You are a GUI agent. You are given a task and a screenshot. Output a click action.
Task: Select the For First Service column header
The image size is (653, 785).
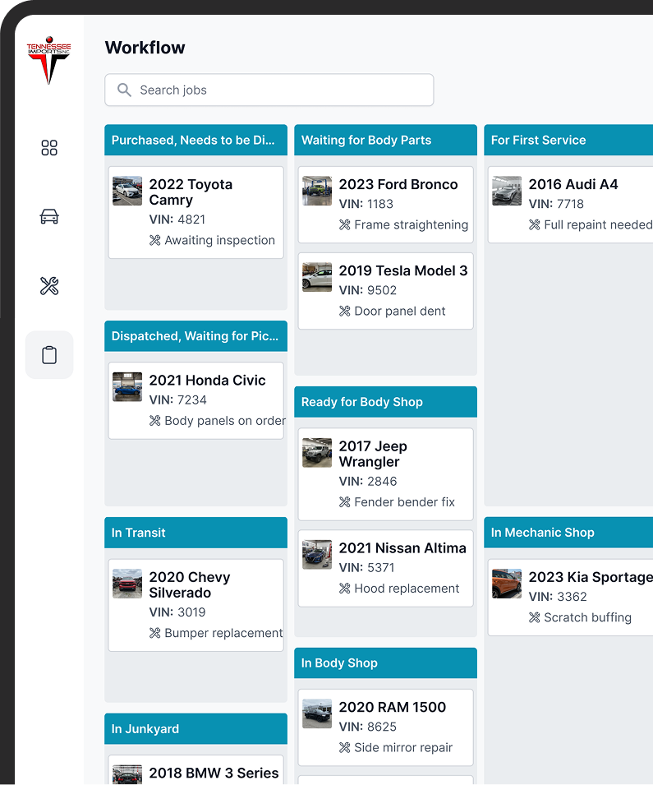[568, 141]
